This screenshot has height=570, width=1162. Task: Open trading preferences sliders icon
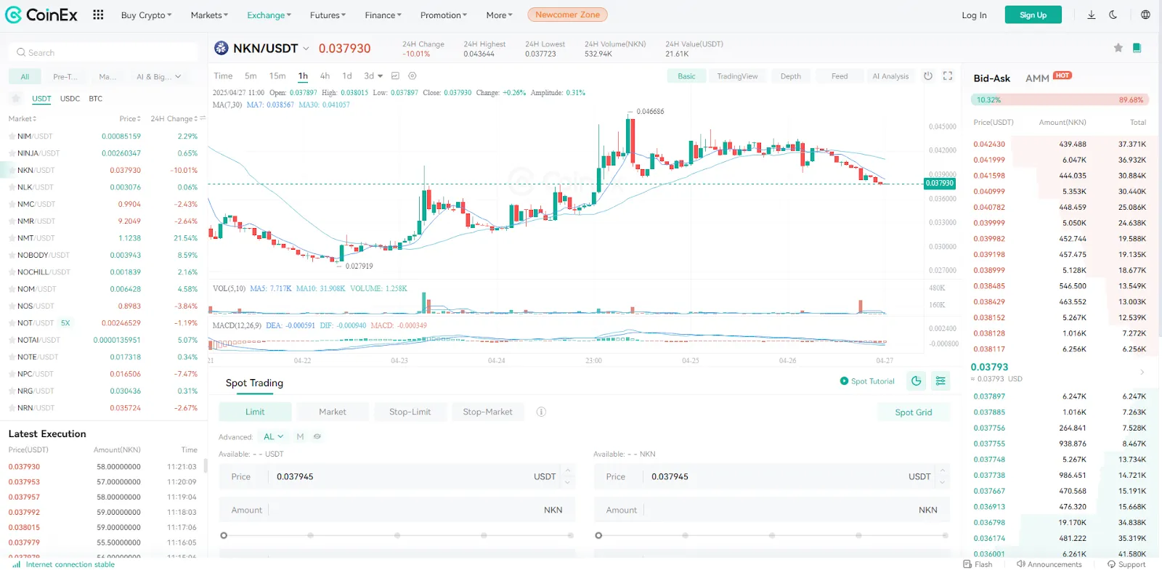940,381
